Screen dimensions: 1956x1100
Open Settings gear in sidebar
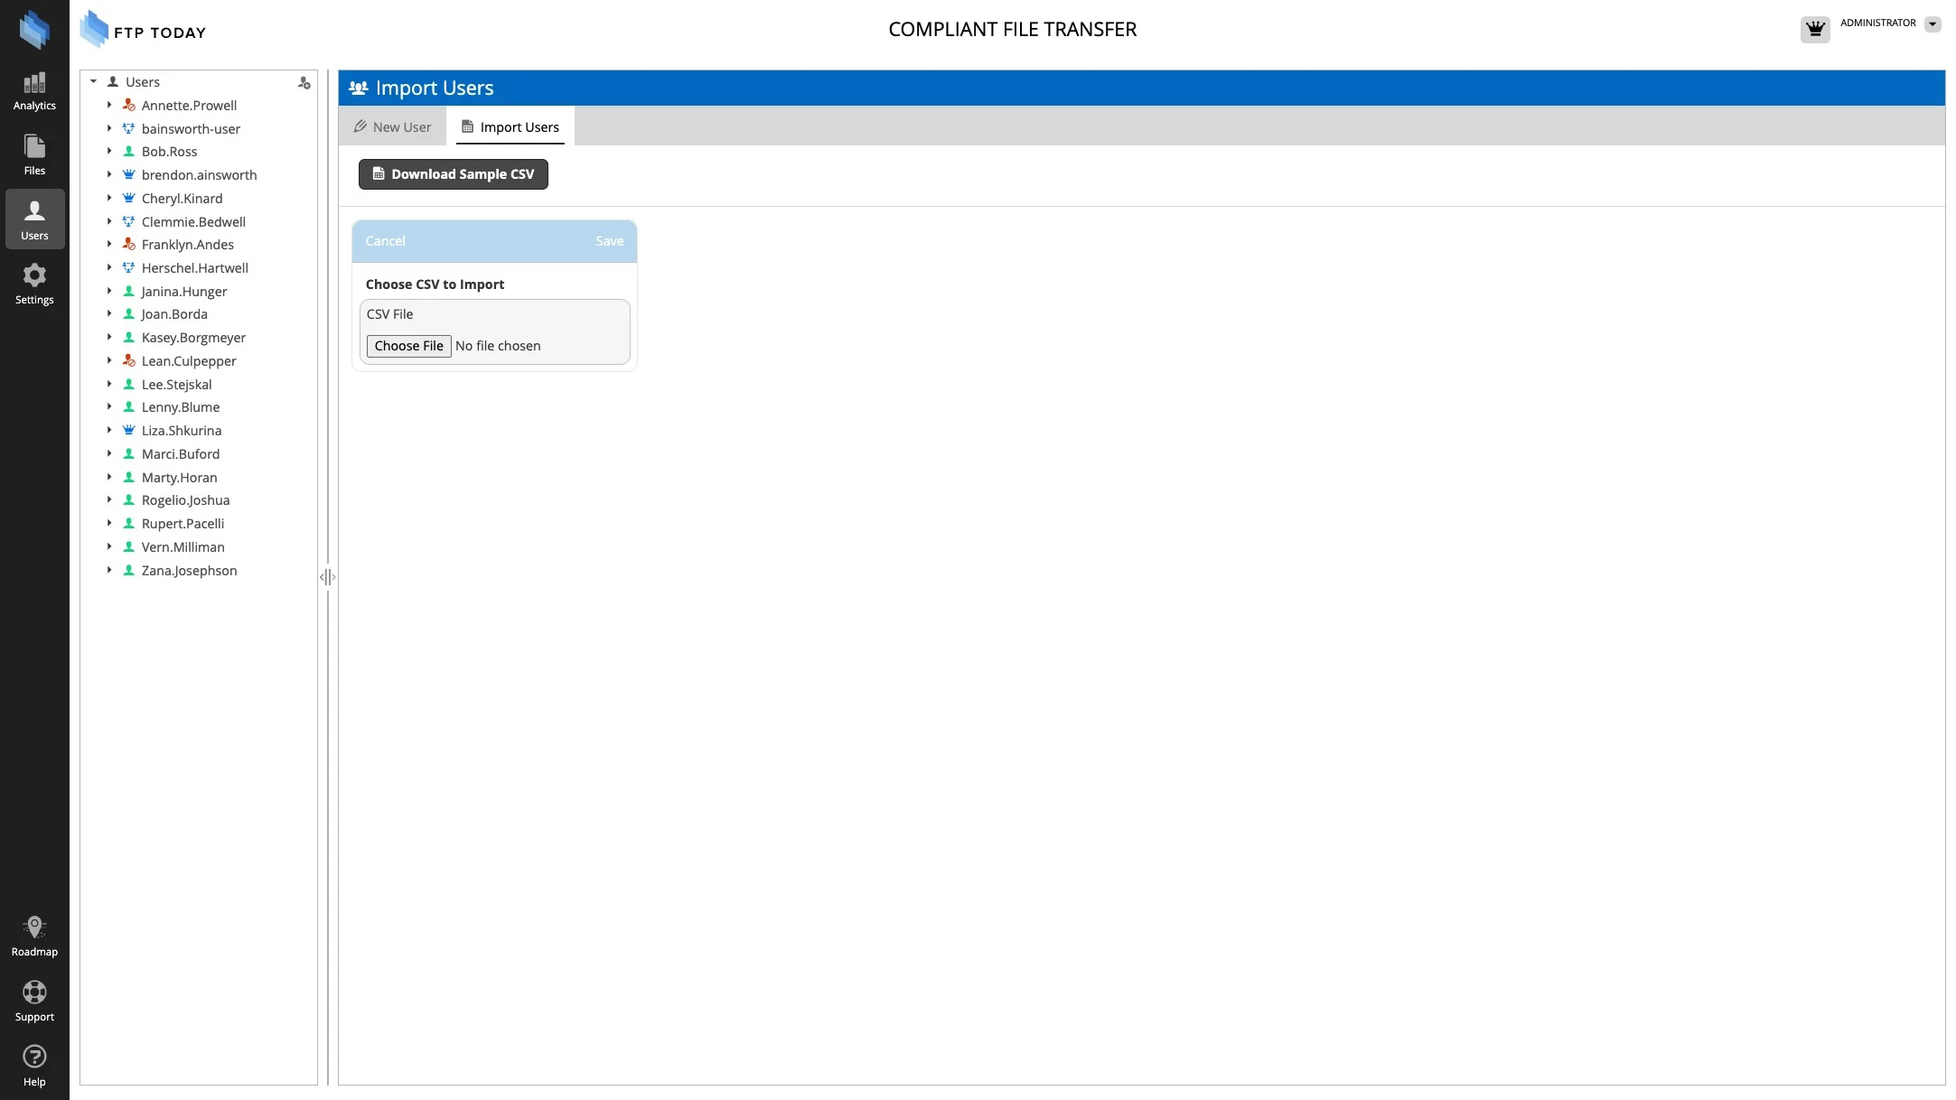[34, 284]
